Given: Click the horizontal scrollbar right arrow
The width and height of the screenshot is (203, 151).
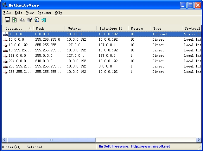Looking at the screenshot, I should pyautogui.click(x=199, y=140).
